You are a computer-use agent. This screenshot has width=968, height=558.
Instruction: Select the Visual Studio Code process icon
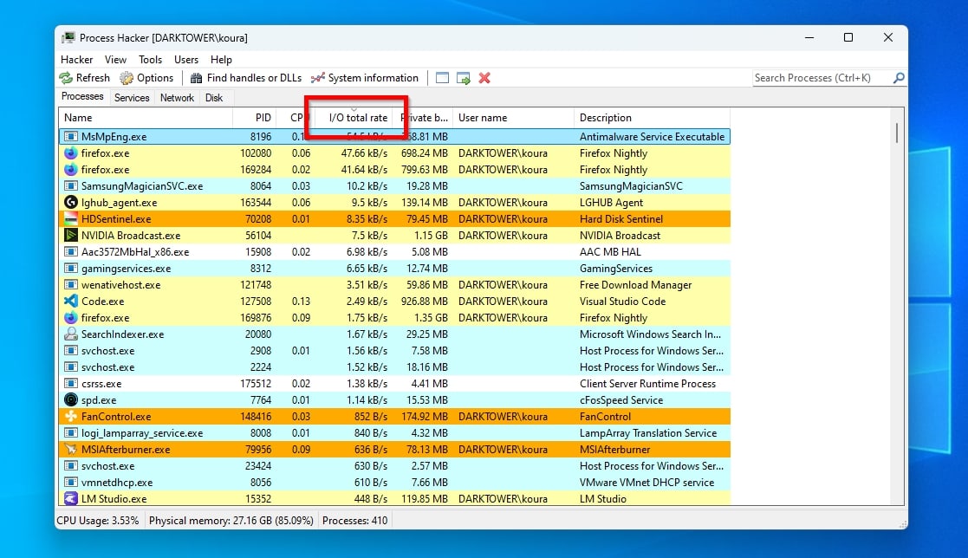[71, 302]
